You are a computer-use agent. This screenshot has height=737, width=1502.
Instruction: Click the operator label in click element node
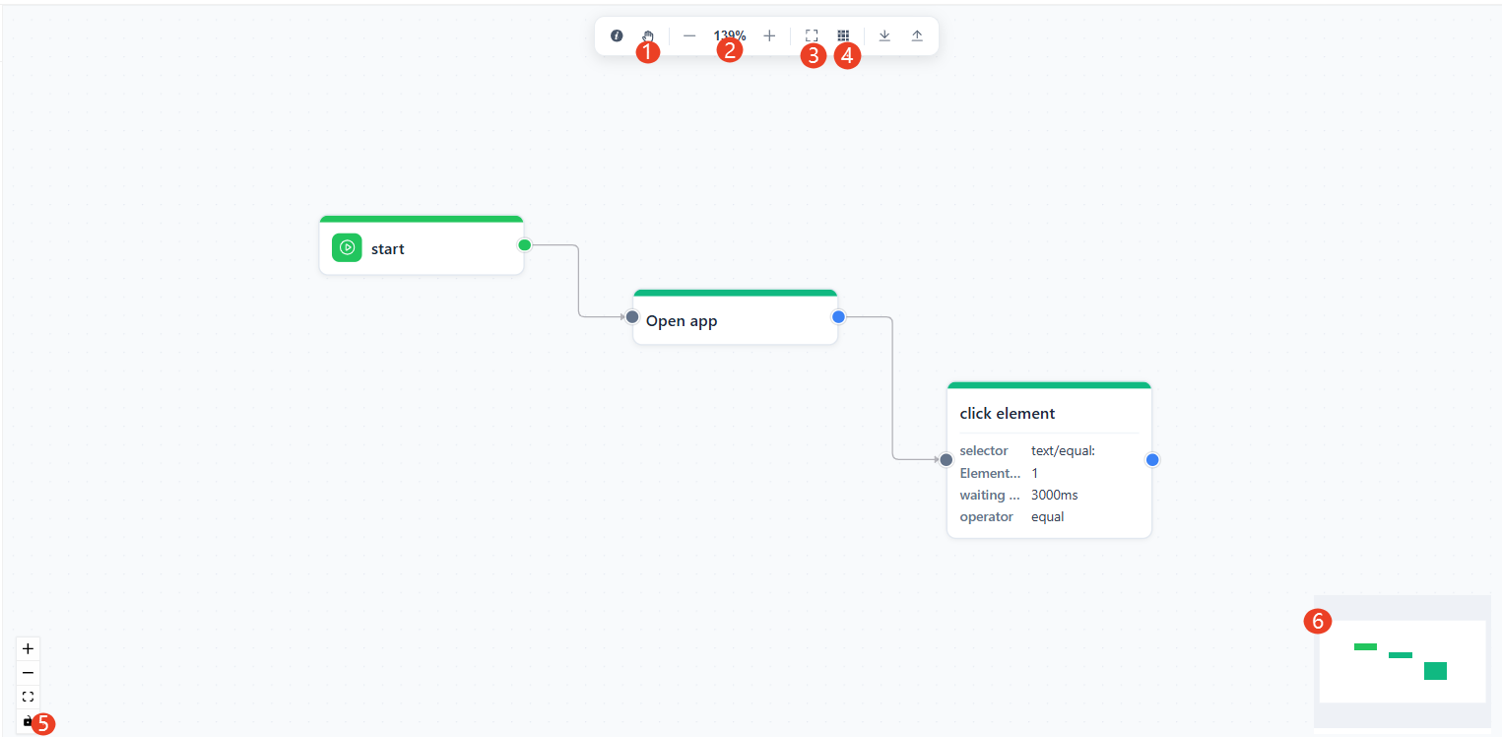[986, 516]
